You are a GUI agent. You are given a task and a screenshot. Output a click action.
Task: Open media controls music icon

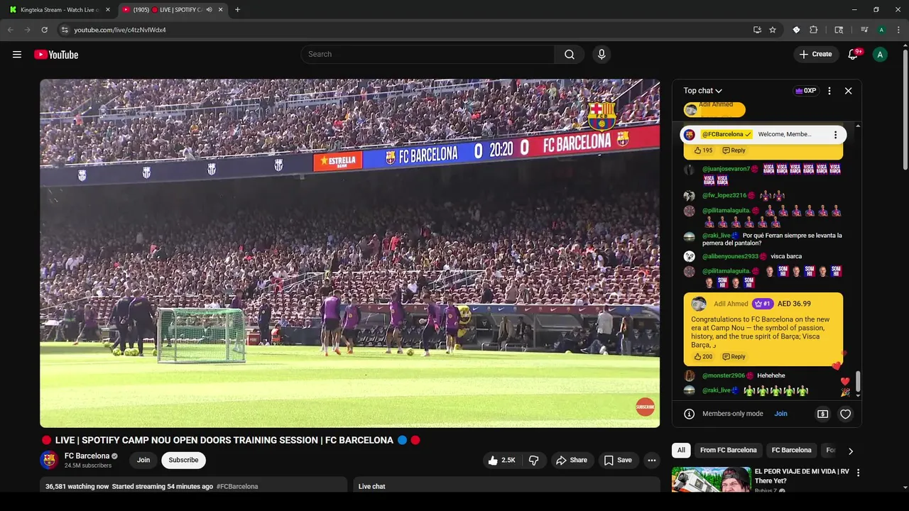click(x=864, y=30)
